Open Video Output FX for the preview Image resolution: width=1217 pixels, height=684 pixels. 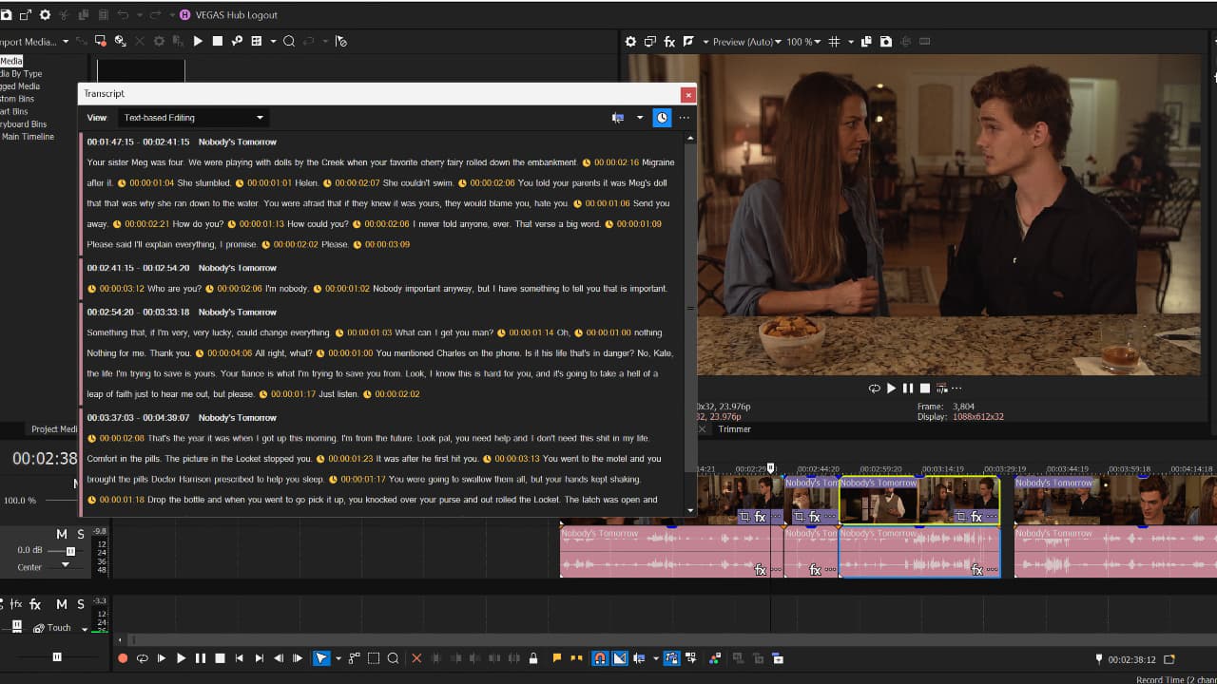click(x=668, y=41)
